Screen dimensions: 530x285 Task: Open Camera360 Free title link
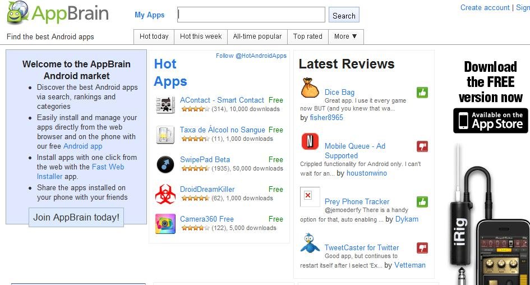[207, 219]
